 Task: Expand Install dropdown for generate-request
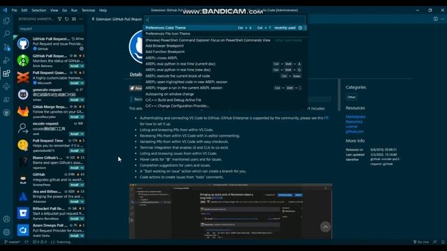[82, 100]
